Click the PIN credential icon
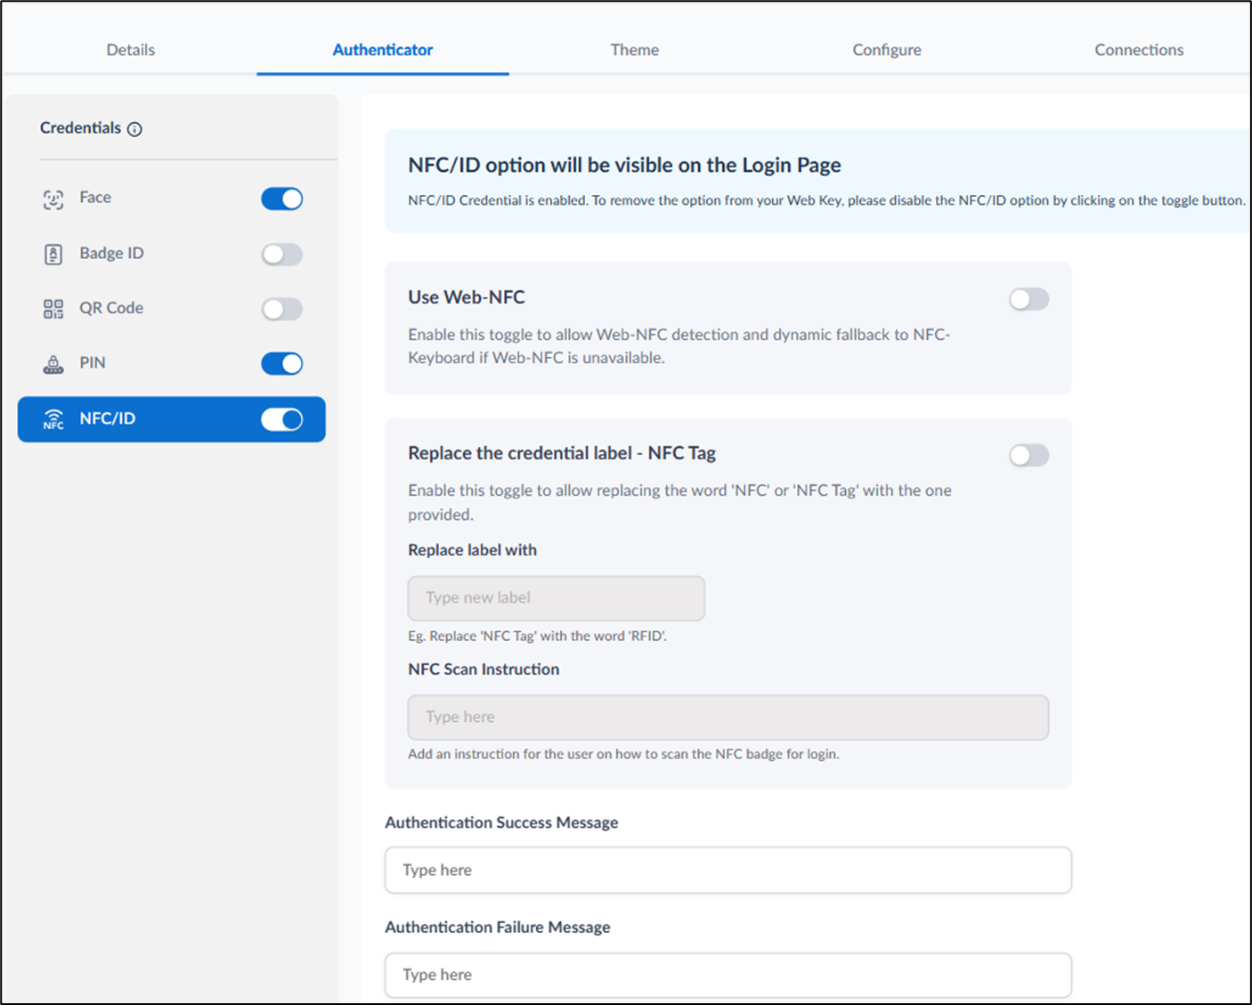1252x1005 pixels. coord(53,364)
